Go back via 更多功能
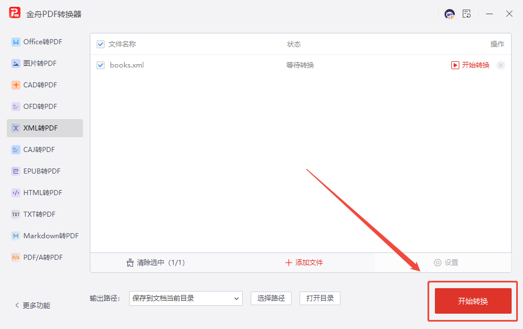 (33, 305)
